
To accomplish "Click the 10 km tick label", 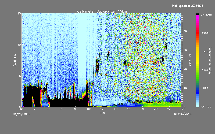I will coord(19,44).
